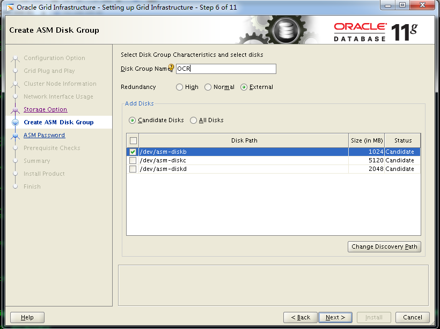Click the Summary step label

tap(37, 161)
